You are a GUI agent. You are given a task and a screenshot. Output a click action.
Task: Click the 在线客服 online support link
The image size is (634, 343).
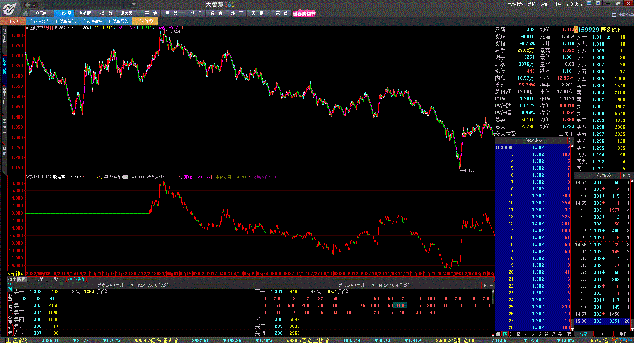574,4
